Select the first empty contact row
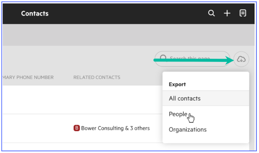Image resolution: width=259 pixels, height=153 pixels. pyautogui.click(x=82, y=100)
